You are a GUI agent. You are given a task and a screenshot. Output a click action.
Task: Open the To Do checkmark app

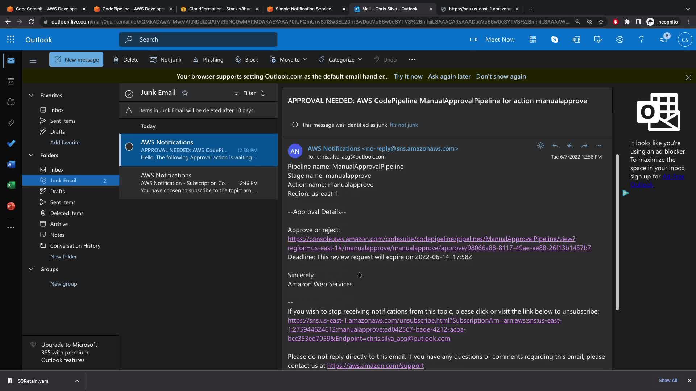tap(11, 143)
